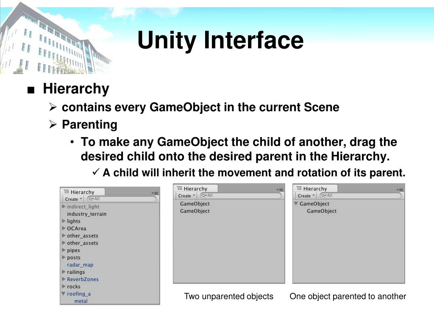This screenshot has height=325, width=434.
Task: Open Create dropdown in right Hierarchy panel
Action: coord(306,196)
